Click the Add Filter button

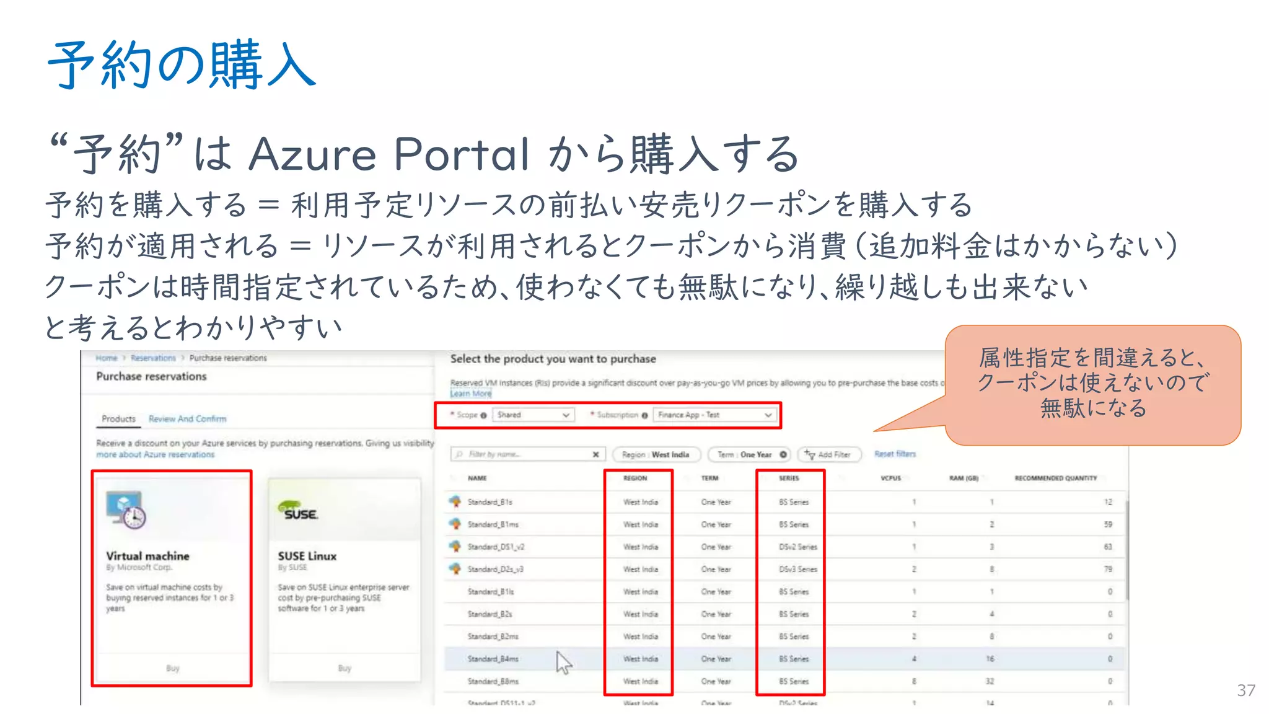click(x=828, y=454)
